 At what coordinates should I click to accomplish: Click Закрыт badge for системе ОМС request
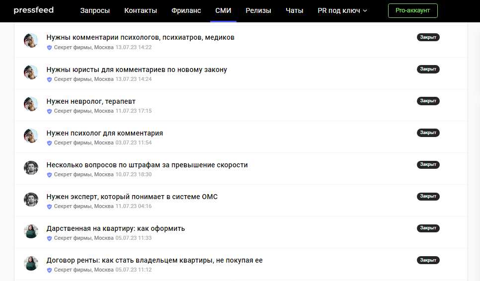pos(428,196)
